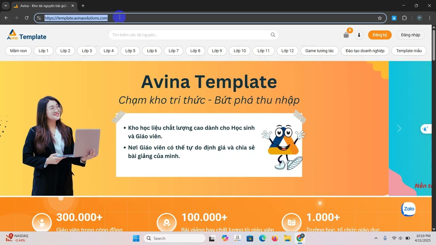Image resolution: width=436 pixels, height=245 pixels.
Task: Click the Đăng ký button
Action: click(380, 35)
